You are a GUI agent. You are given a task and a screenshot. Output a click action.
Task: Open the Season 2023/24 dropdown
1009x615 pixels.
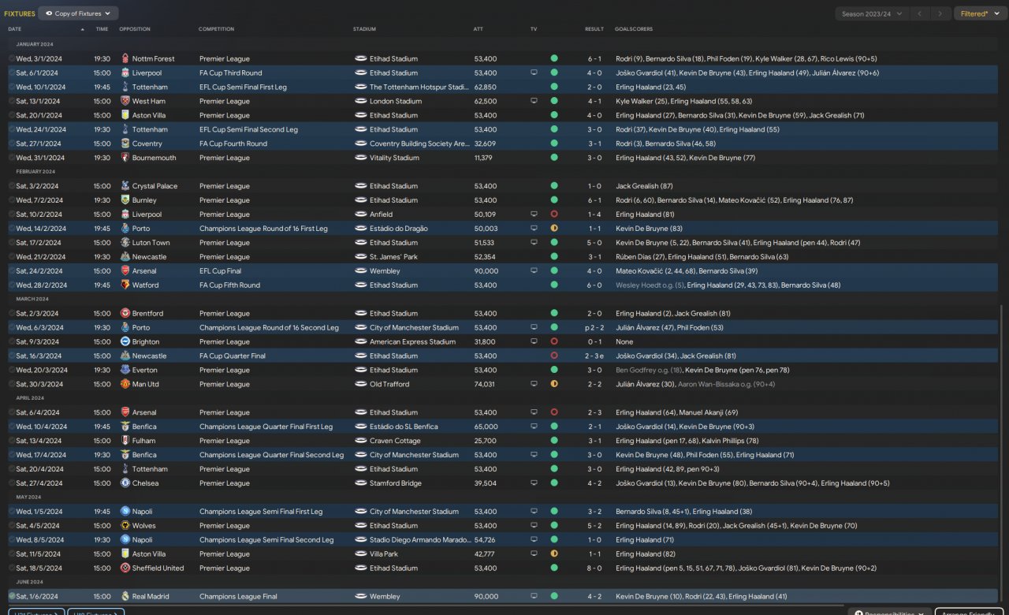point(871,13)
